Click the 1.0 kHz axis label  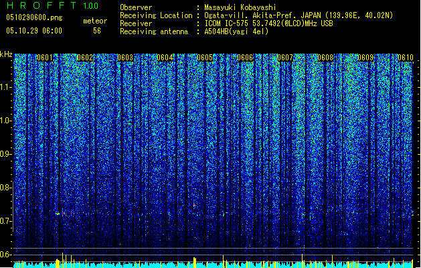6,121
